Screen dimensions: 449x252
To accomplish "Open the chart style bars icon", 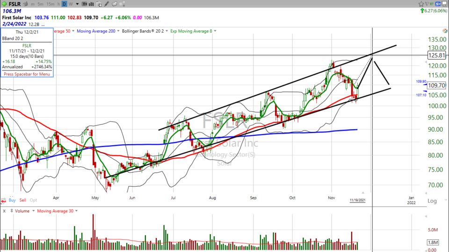I will pos(91,4).
